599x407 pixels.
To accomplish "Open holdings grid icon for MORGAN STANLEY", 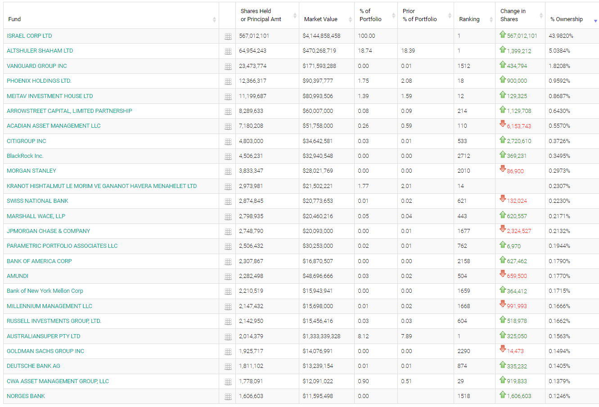I will tap(228, 171).
